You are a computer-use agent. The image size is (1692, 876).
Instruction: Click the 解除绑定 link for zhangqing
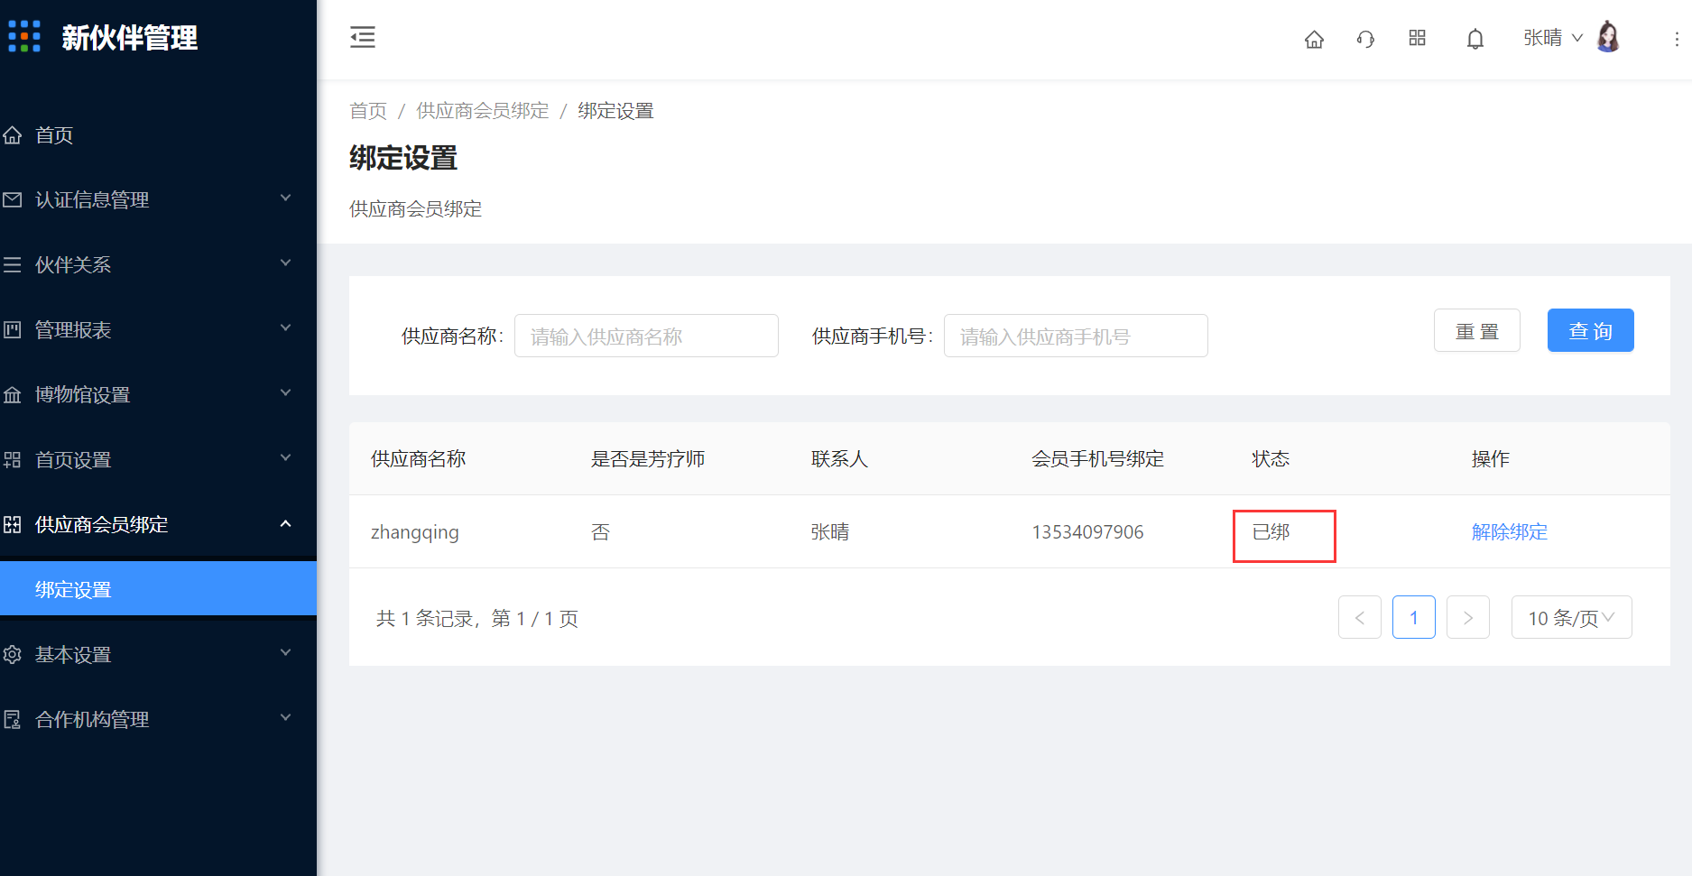1510,532
